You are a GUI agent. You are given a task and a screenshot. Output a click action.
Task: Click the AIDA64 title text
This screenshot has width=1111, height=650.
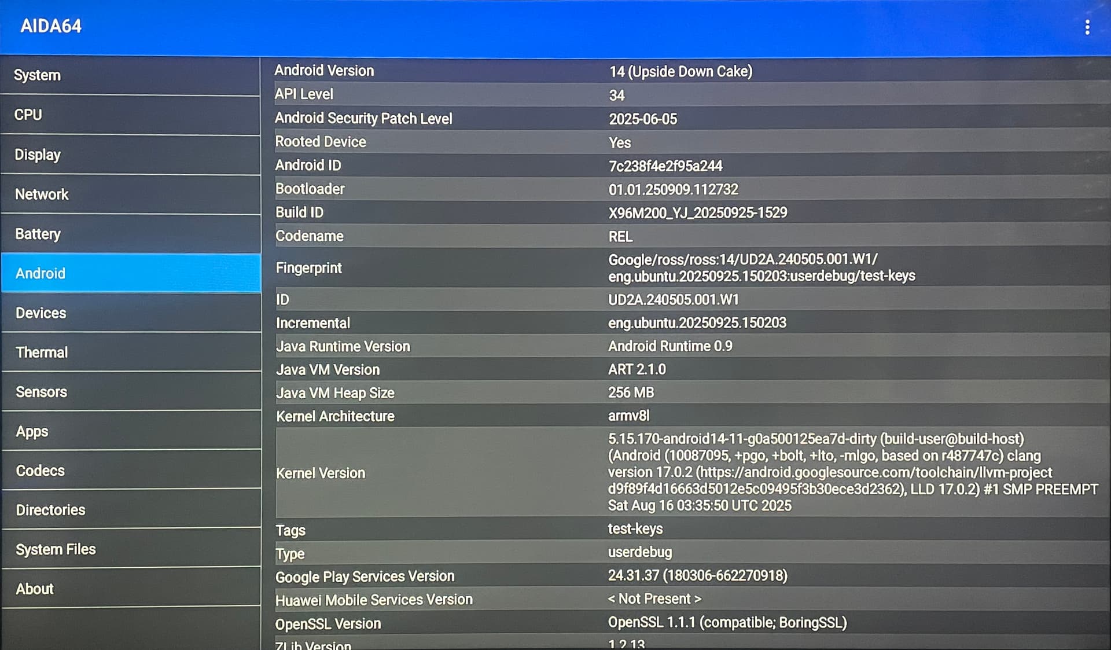coord(51,26)
